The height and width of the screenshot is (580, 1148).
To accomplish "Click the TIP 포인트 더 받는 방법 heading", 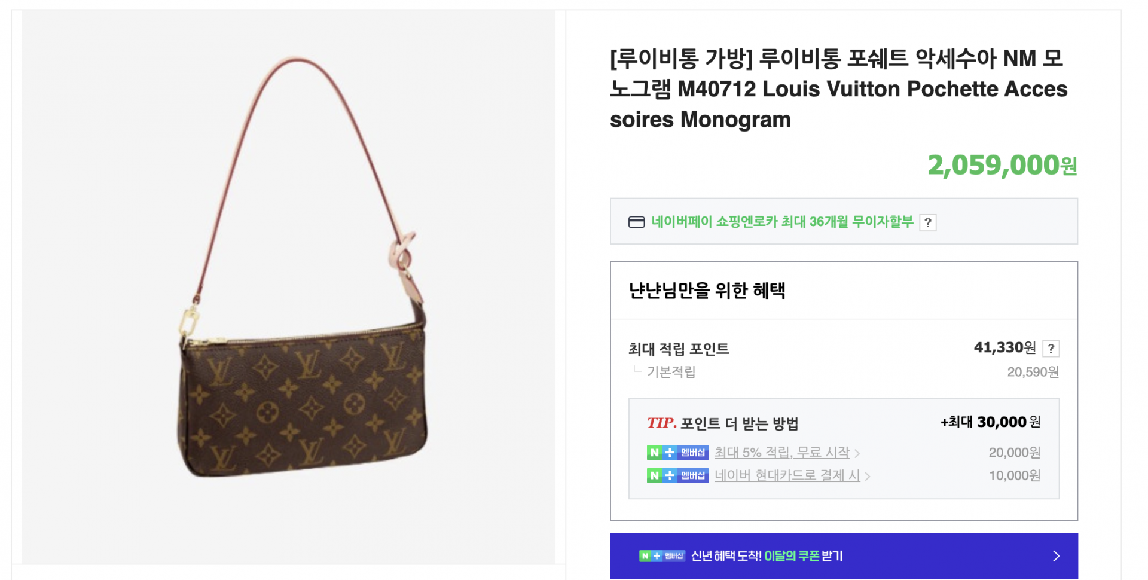I will point(722,423).
